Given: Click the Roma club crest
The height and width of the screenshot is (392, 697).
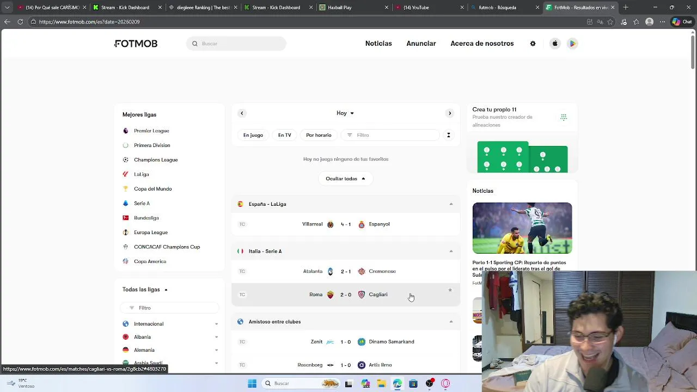Looking at the screenshot, I should 330,295.
